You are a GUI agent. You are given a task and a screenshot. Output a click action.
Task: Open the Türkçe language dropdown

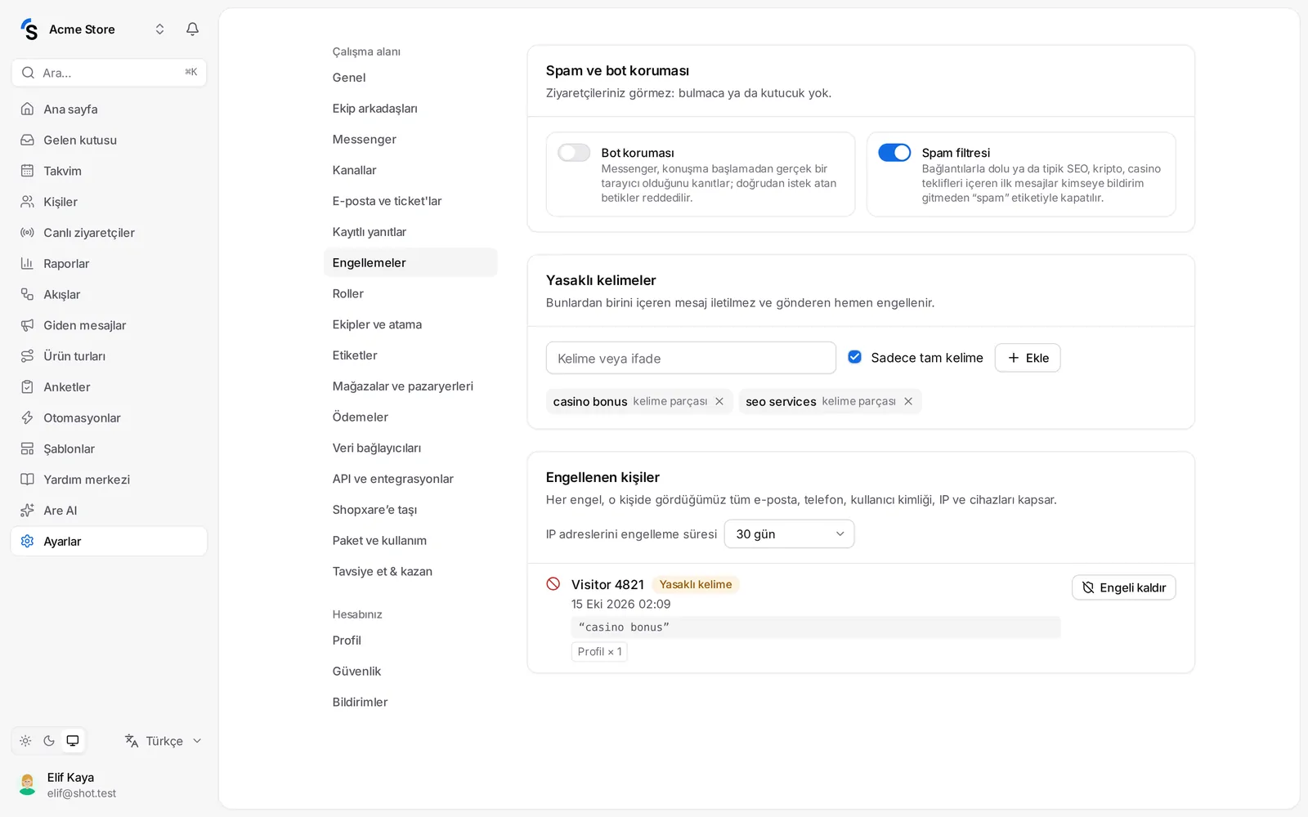[x=163, y=741]
